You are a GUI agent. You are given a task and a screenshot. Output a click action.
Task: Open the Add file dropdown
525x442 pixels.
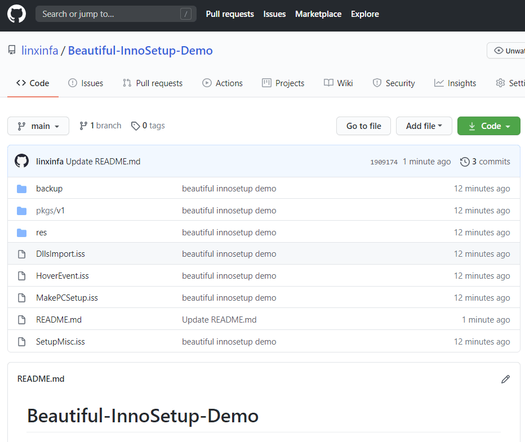424,126
